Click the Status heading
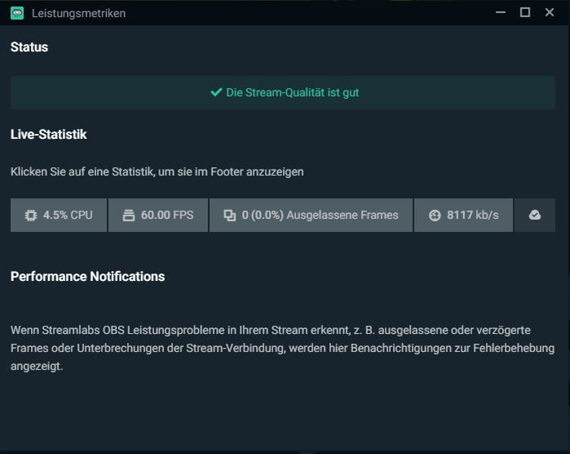The image size is (570, 454). [29, 47]
